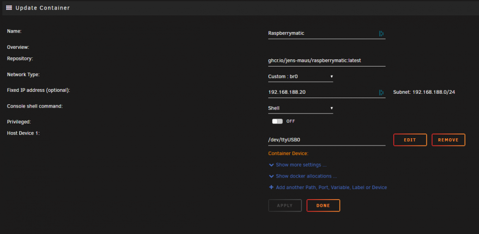Click the Container Device: label

pyautogui.click(x=288, y=154)
